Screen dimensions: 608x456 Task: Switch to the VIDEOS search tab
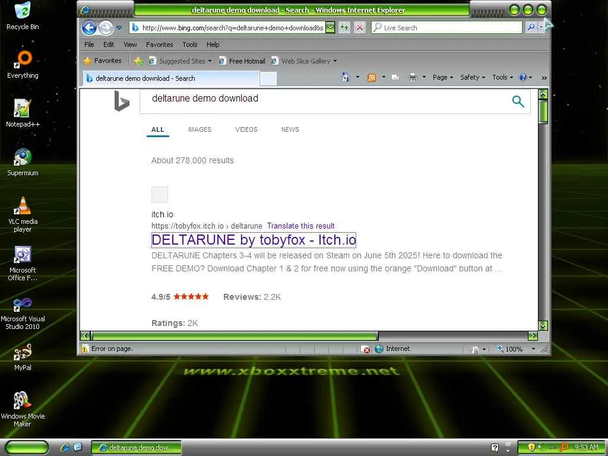click(246, 129)
